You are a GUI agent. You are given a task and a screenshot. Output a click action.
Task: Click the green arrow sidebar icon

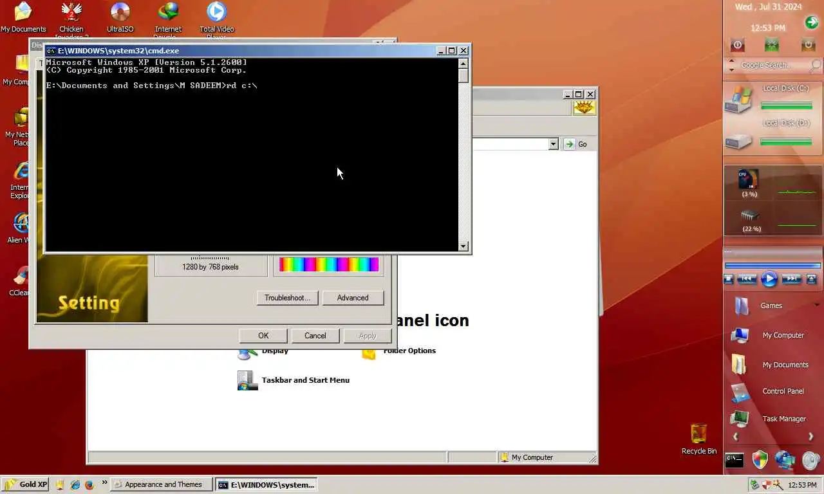coord(811,23)
